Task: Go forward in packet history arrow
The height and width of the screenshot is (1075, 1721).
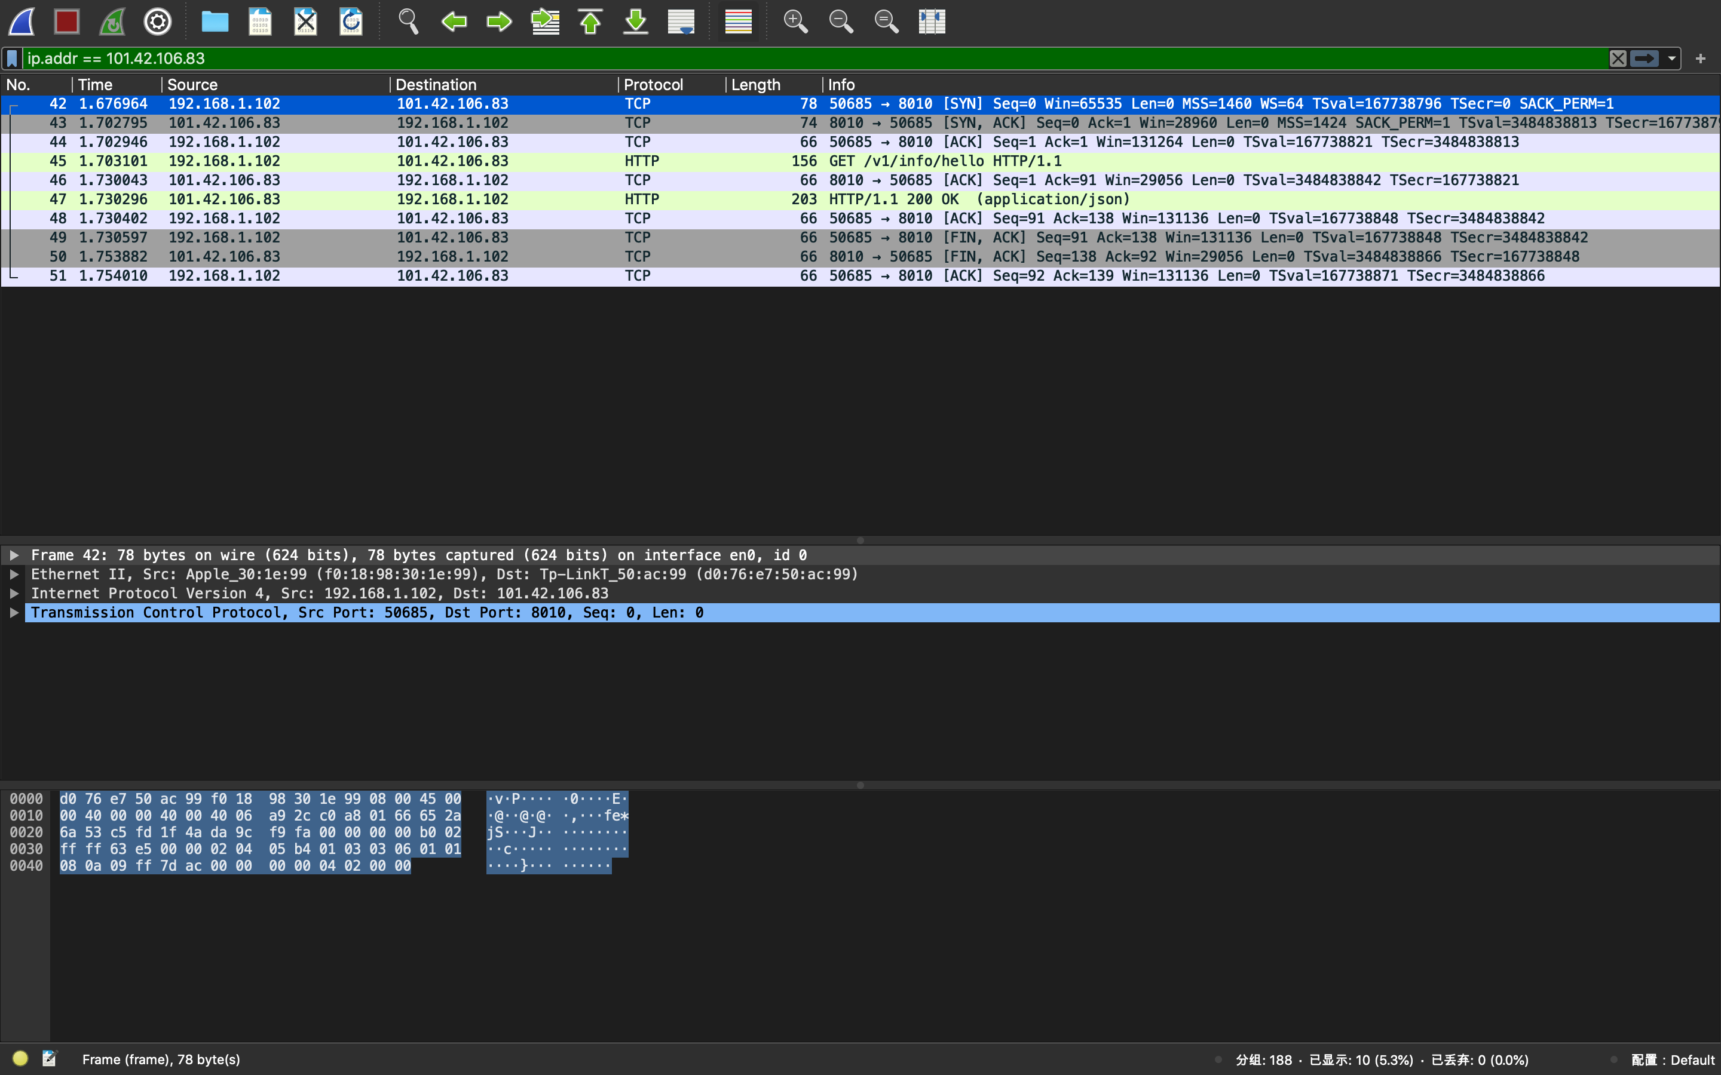Action: coord(499,21)
